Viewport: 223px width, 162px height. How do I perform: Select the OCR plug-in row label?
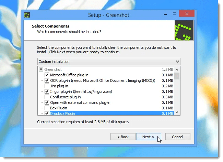coord(103,80)
